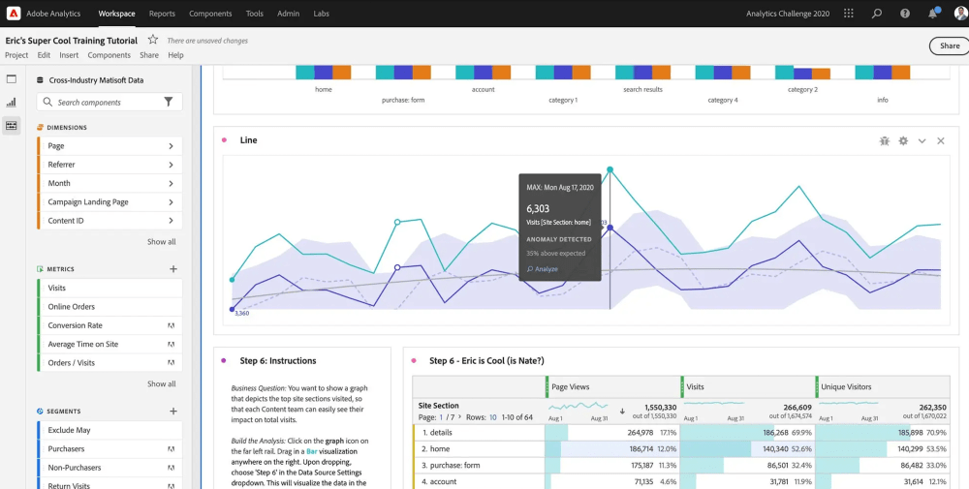Star the project as favorite

(153, 40)
